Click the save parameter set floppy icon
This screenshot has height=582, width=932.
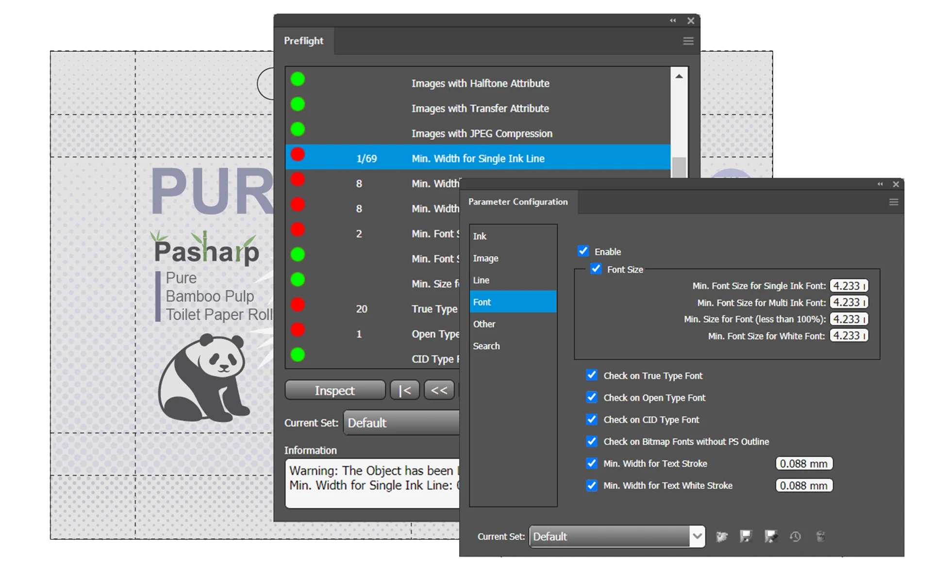pyautogui.click(x=746, y=536)
